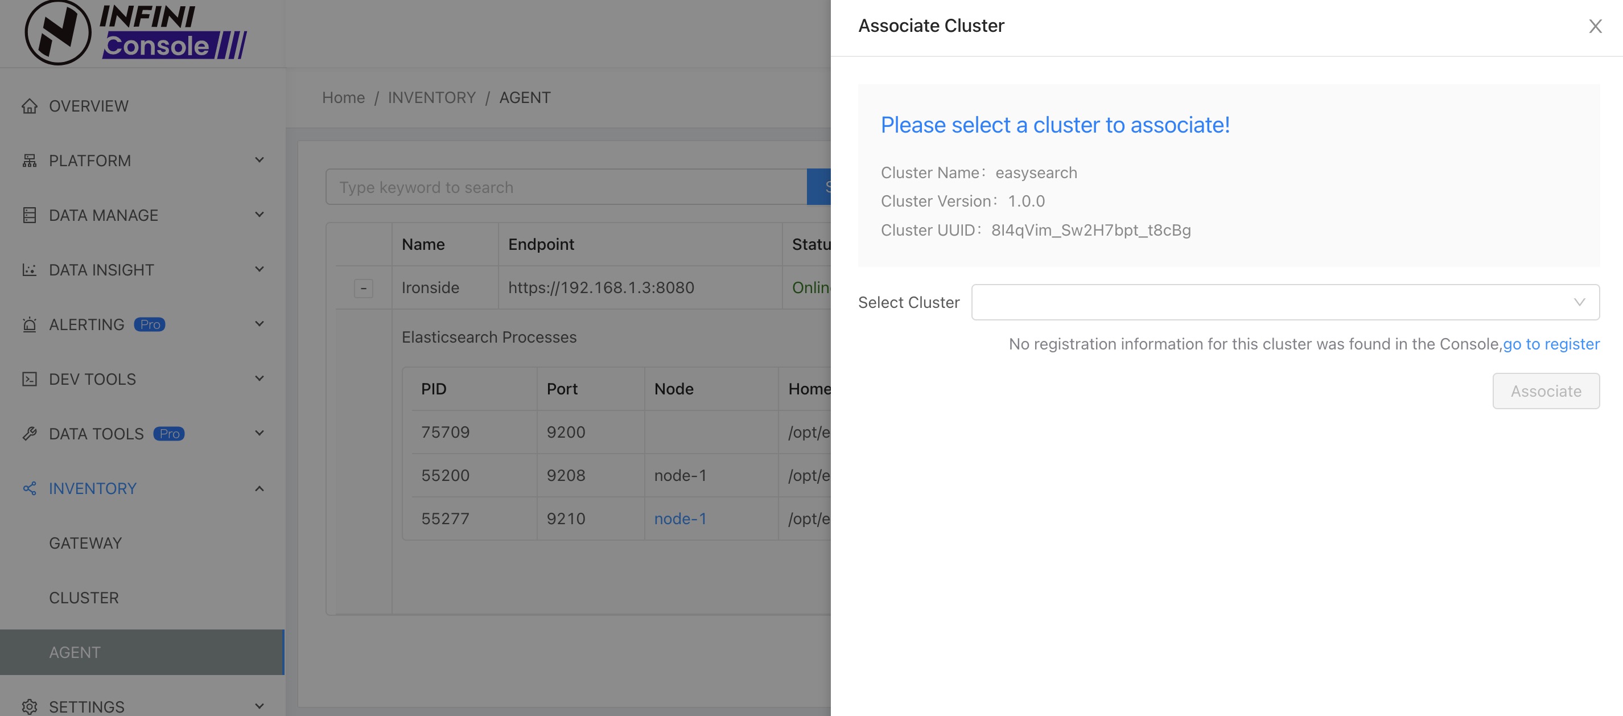Open the AGENT submenu item
Viewport: 1623px width, 716px height.
click(142, 652)
